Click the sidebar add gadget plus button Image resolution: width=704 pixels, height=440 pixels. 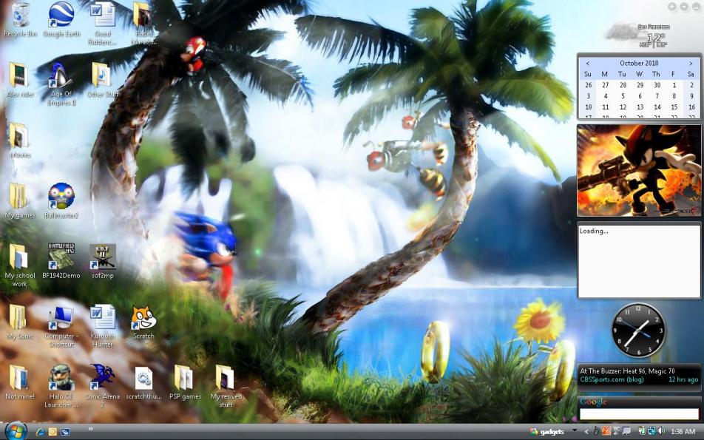(x=671, y=6)
